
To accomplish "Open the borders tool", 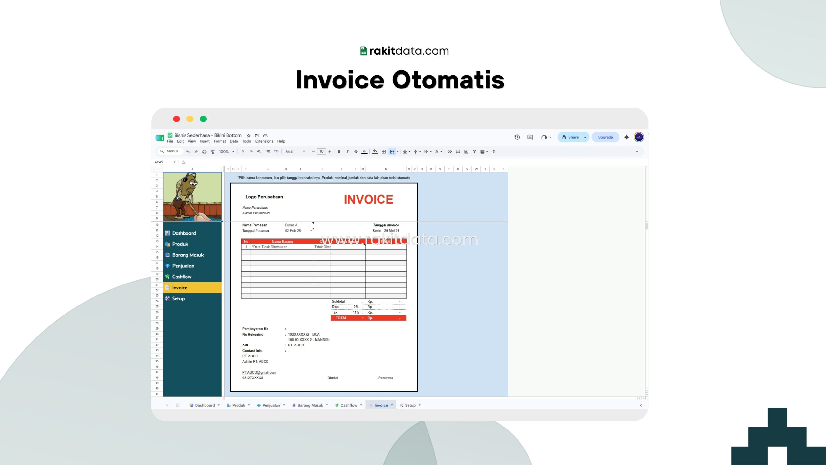I will tap(384, 151).
